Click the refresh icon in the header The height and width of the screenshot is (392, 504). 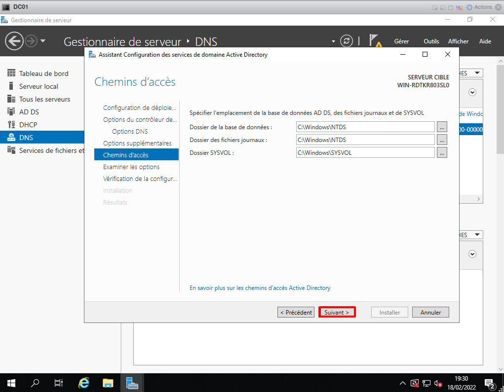click(347, 41)
